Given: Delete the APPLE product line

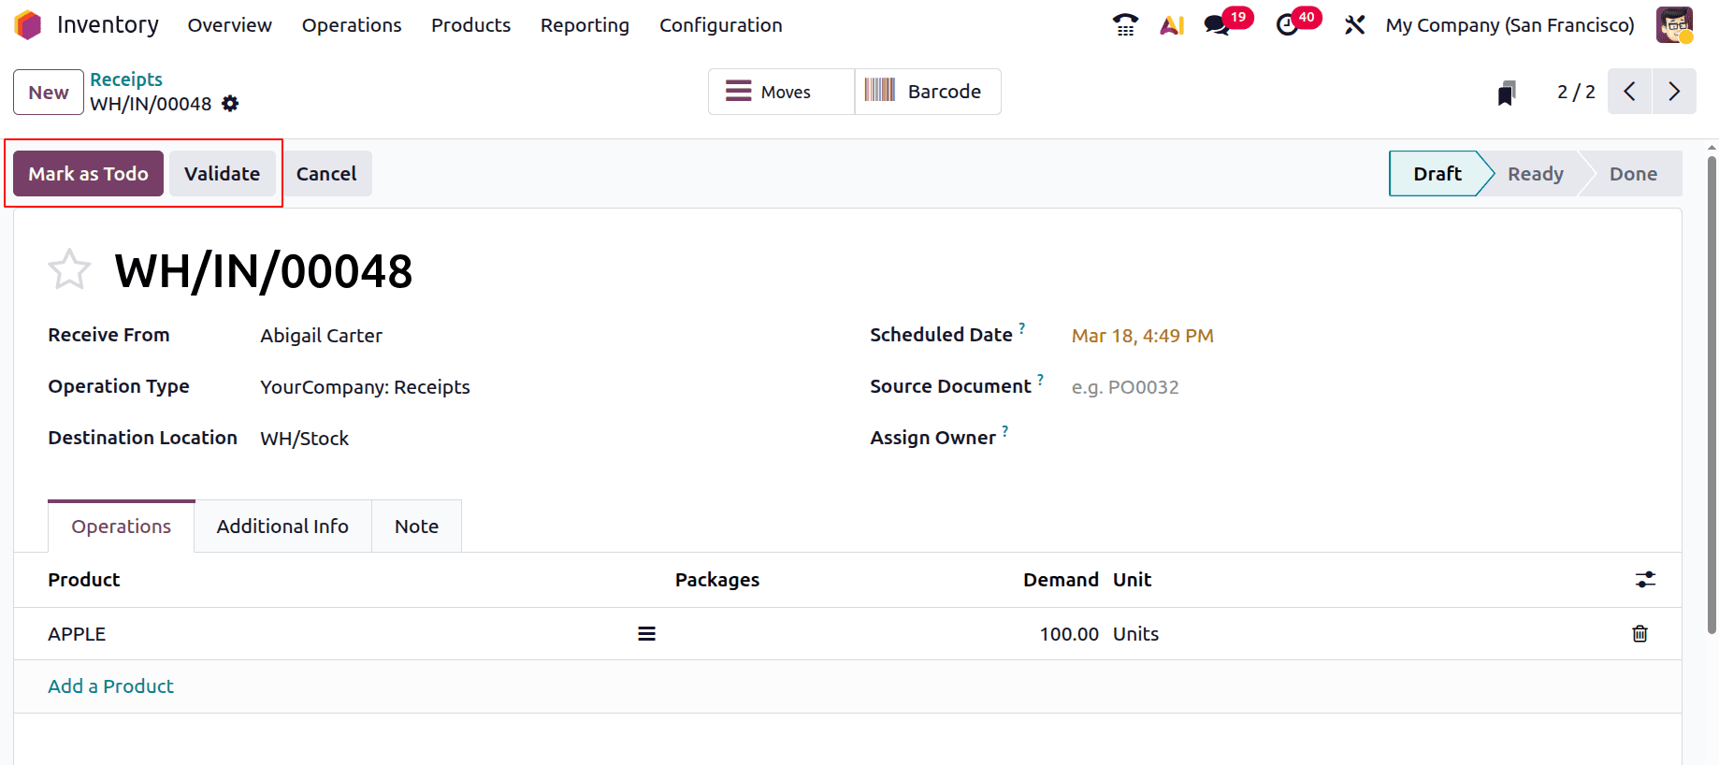Looking at the screenshot, I should tap(1640, 634).
